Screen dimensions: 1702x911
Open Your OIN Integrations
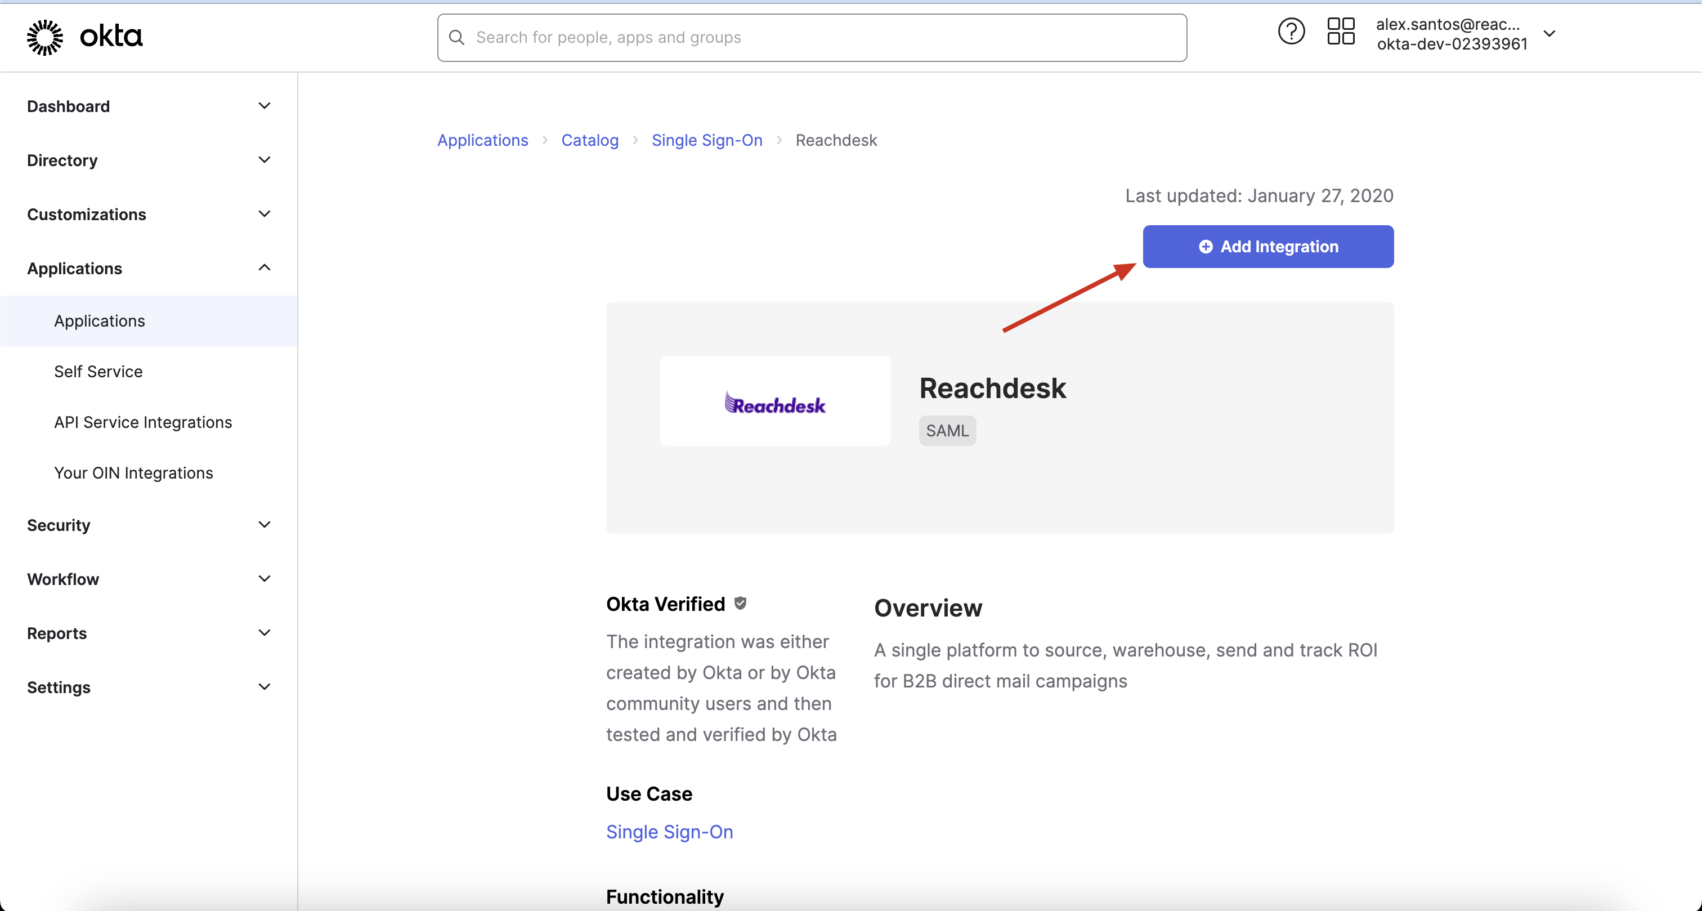click(133, 474)
